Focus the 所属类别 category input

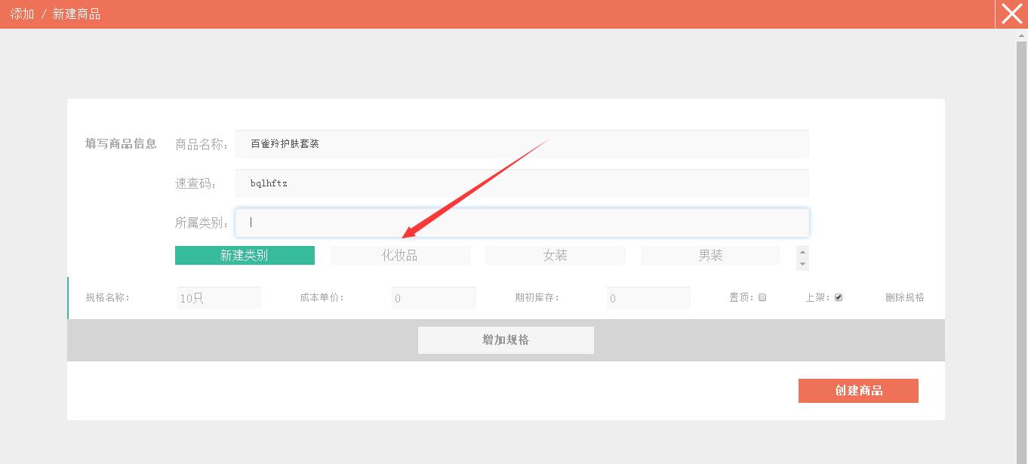[x=521, y=222]
